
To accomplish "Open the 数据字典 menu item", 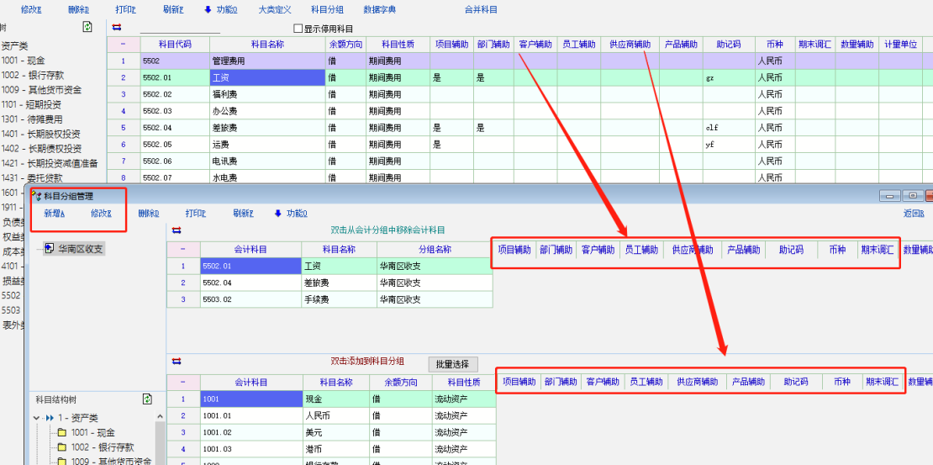I will pos(379,9).
